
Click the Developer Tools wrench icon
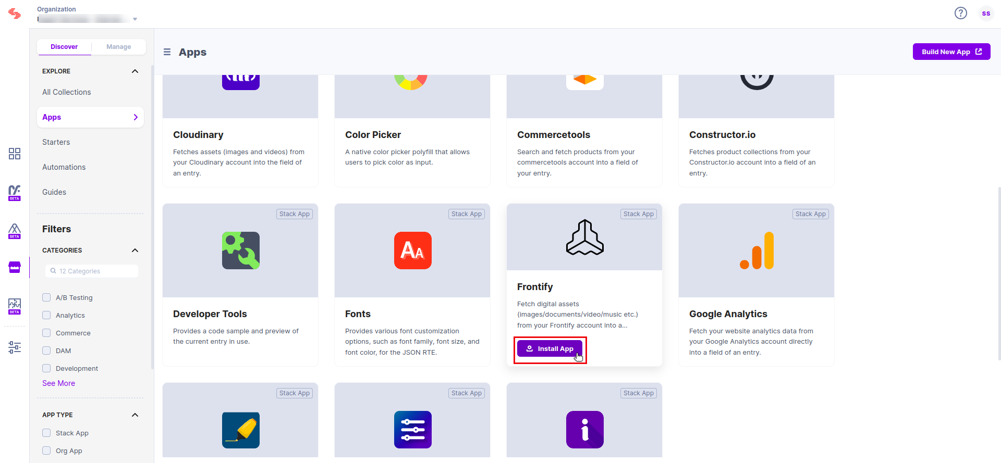[241, 251]
